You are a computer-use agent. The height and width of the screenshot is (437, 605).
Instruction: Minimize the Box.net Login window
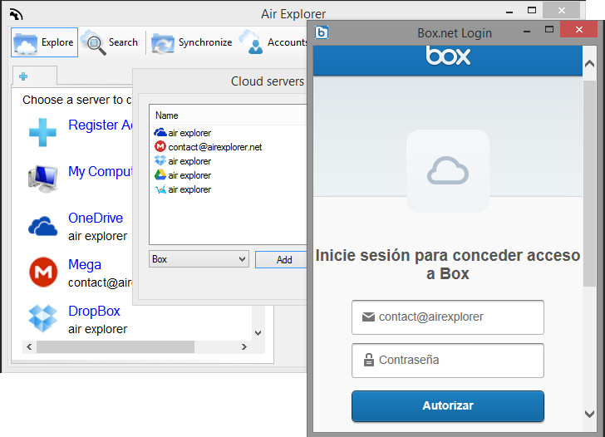pyautogui.click(x=527, y=31)
